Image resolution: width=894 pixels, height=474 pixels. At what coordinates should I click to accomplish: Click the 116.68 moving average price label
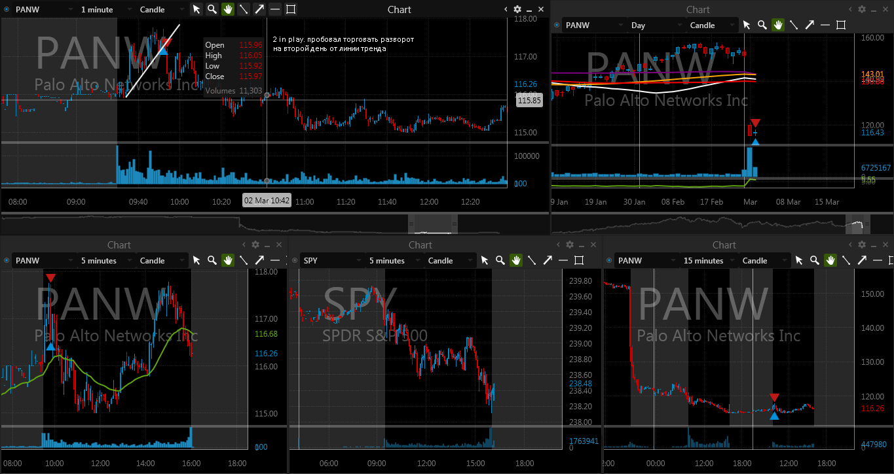click(x=266, y=334)
